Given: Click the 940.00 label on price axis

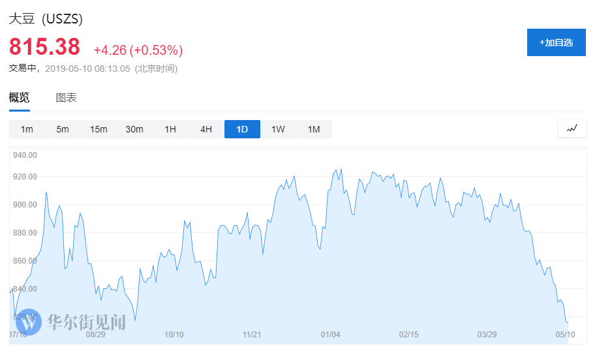Looking at the screenshot, I should pos(24,155).
